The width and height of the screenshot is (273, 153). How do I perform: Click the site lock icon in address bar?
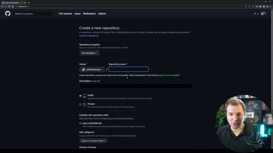tap(17, 7)
